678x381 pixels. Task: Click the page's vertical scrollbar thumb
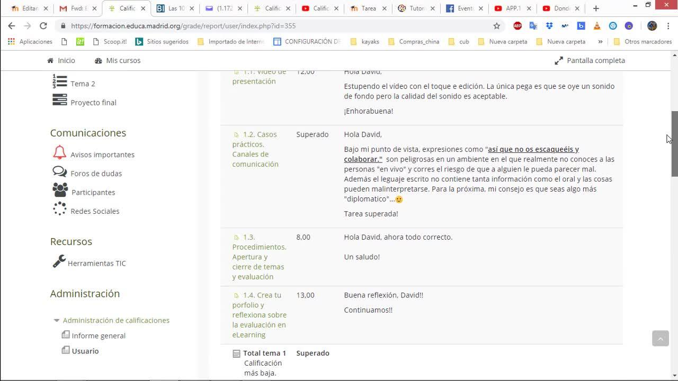(674, 144)
